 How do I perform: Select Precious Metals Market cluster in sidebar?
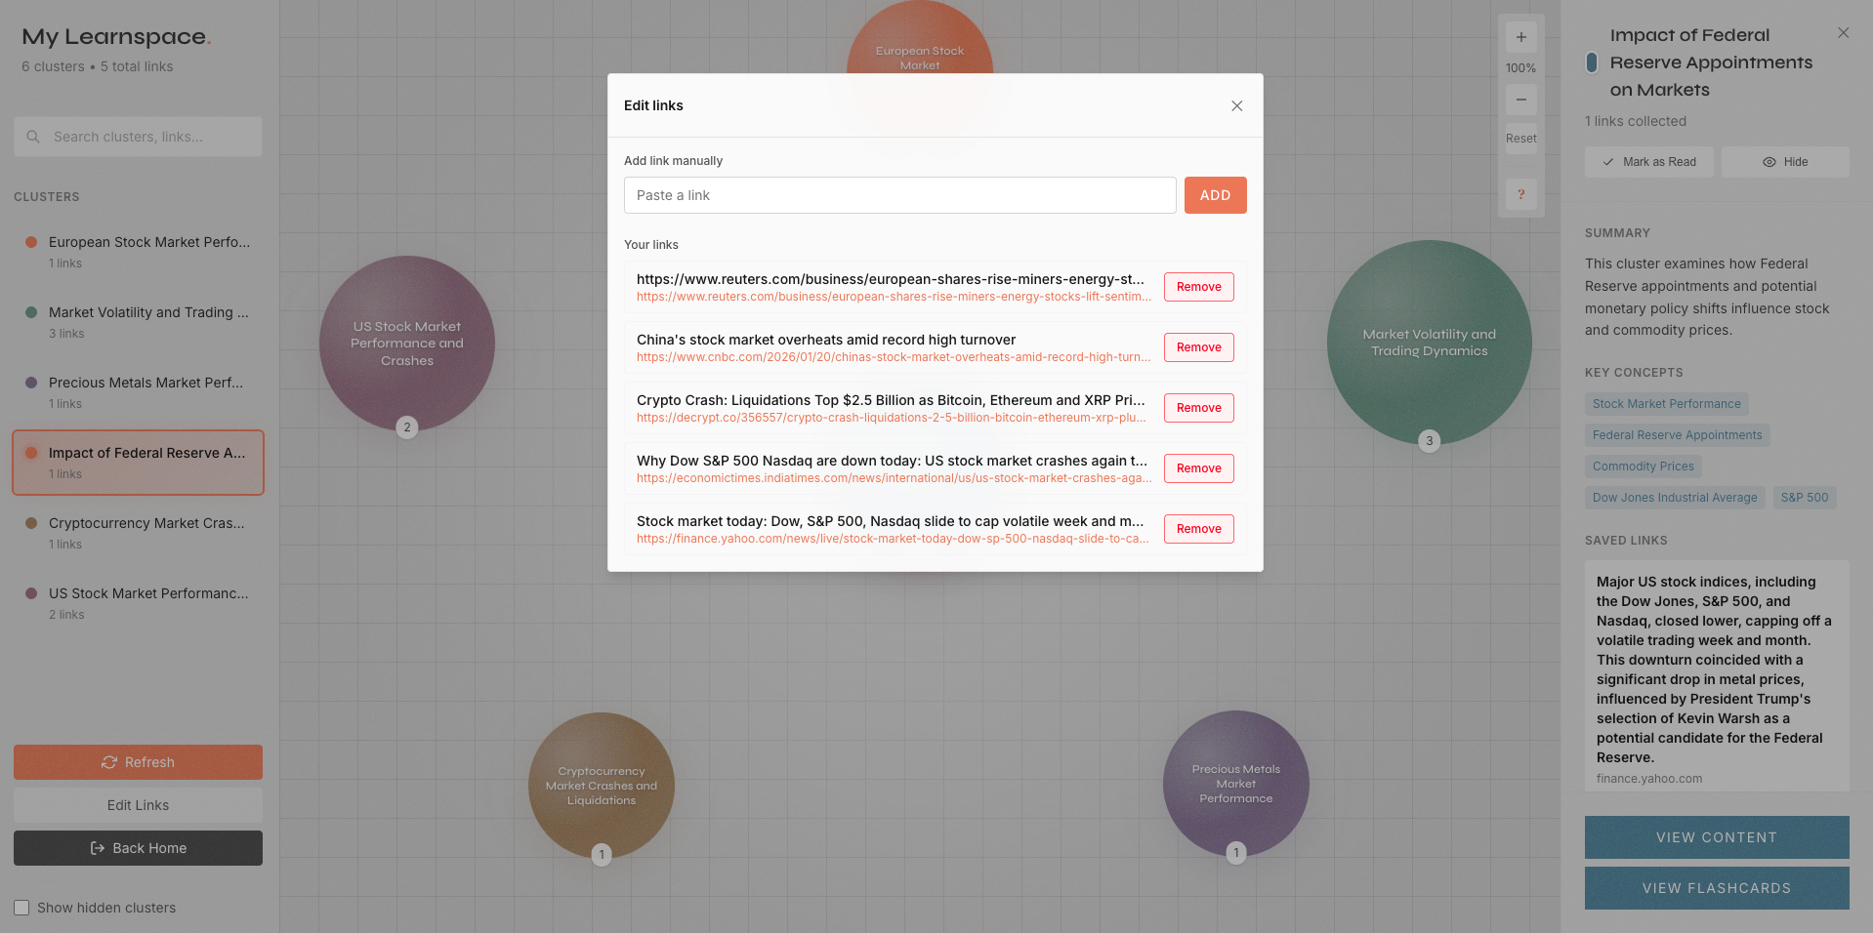click(x=138, y=392)
